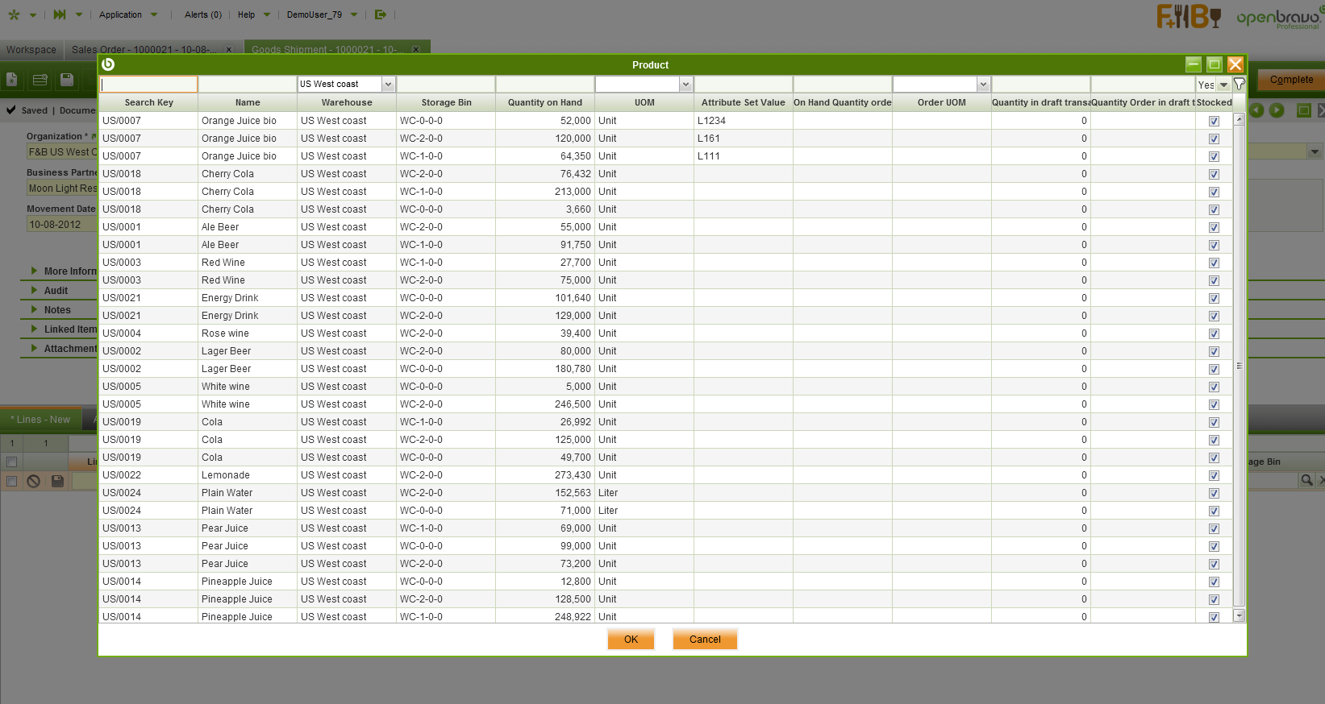
Task: Click the cancel changes icon in Lines row
Action: pyautogui.click(x=33, y=481)
